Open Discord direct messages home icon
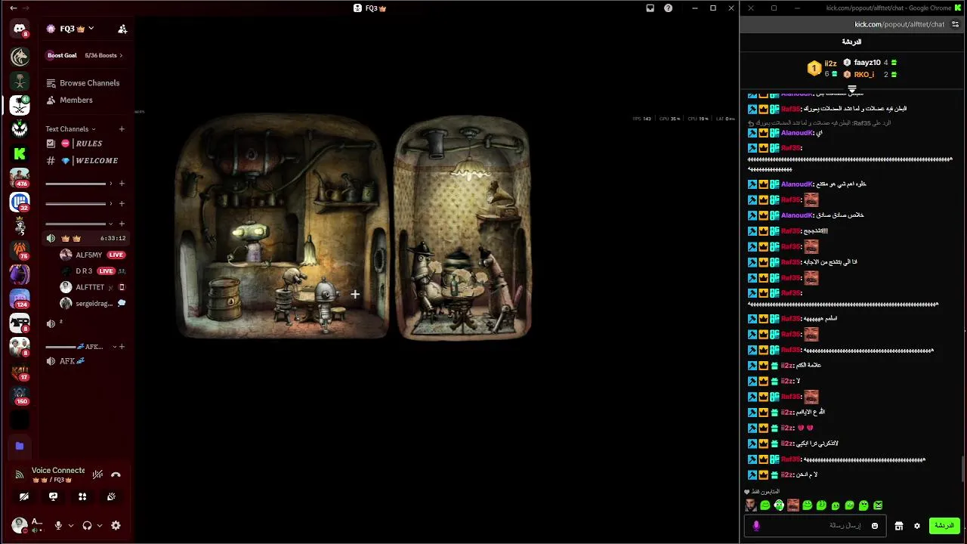Screen dimensions: 967x544 tap(20, 29)
